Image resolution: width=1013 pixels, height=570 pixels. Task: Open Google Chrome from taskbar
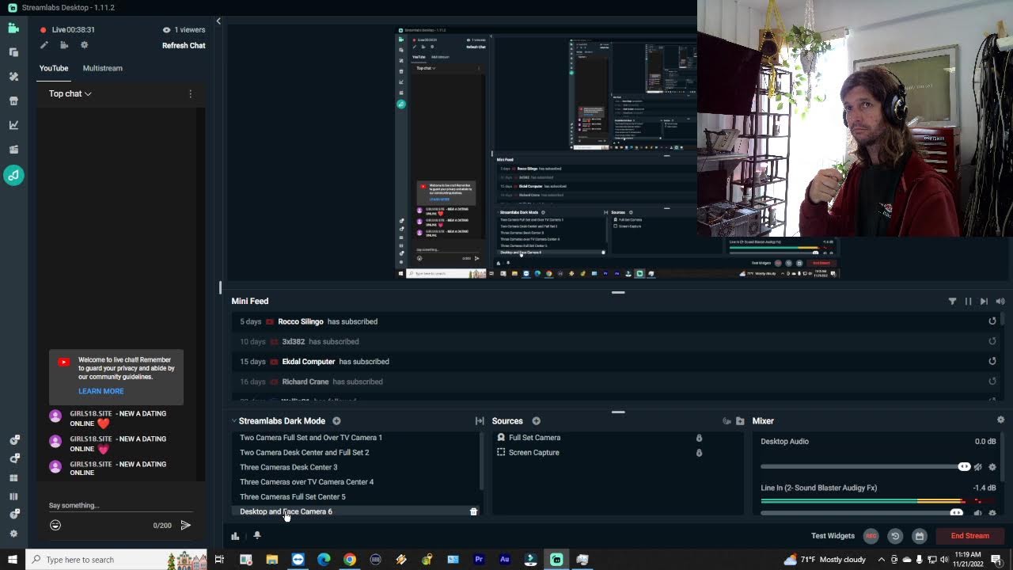pyautogui.click(x=350, y=560)
